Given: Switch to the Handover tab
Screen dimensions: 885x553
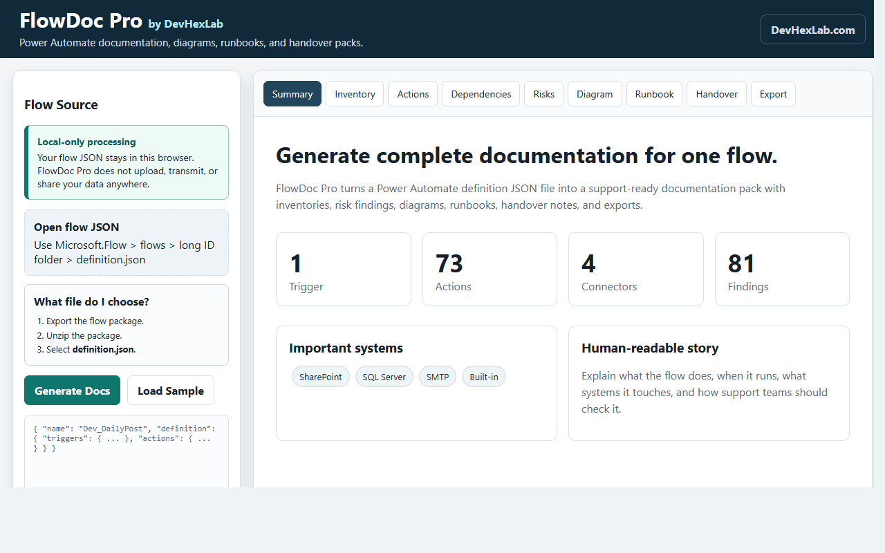Looking at the screenshot, I should (716, 94).
